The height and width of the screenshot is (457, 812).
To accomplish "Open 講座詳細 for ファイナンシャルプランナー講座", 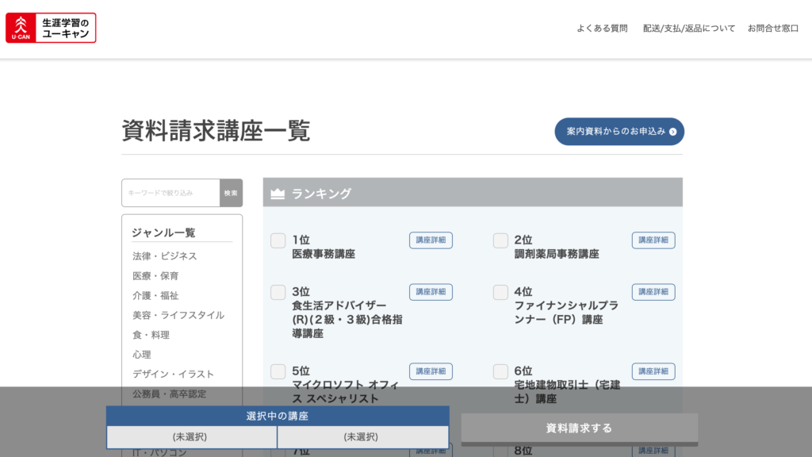I will 653,292.
